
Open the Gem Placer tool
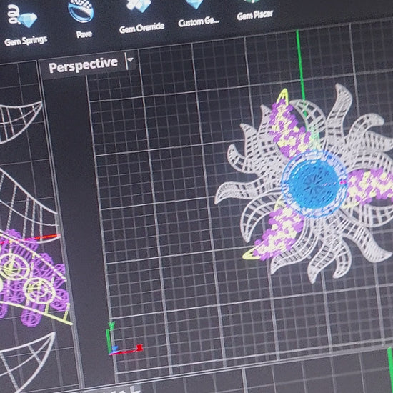[x=254, y=10]
